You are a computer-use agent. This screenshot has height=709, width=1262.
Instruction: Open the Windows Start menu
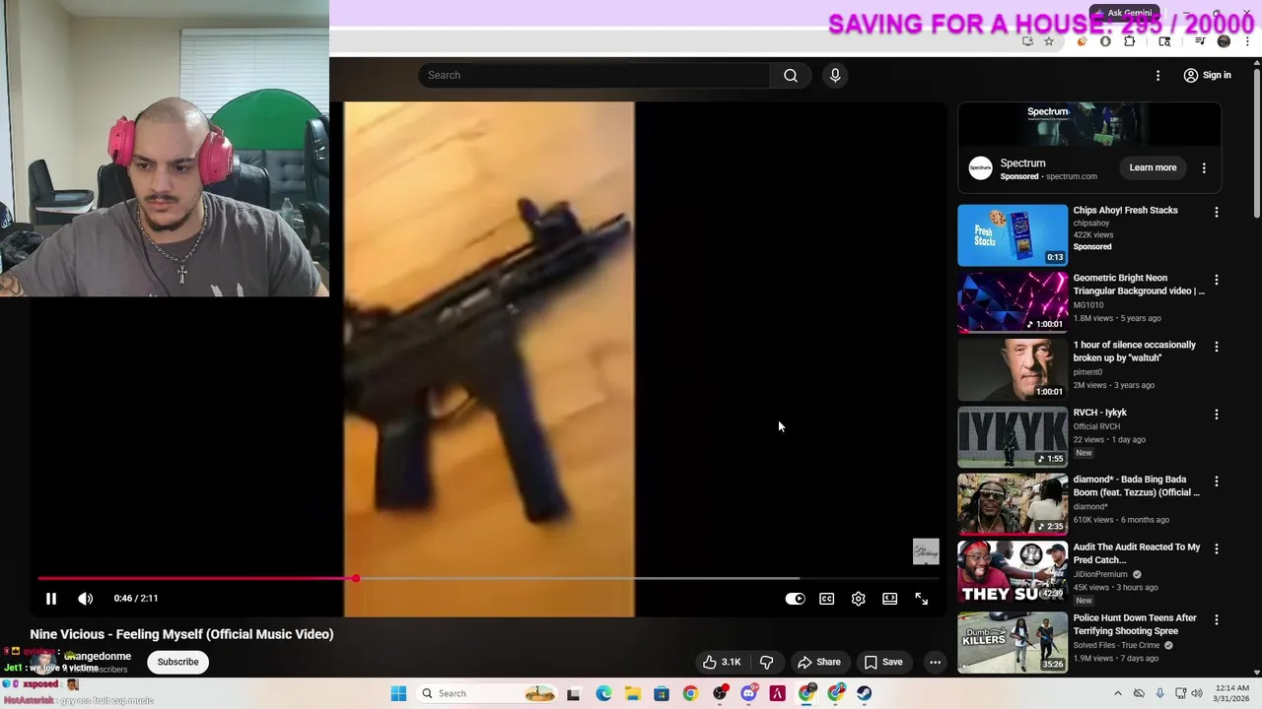(398, 693)
